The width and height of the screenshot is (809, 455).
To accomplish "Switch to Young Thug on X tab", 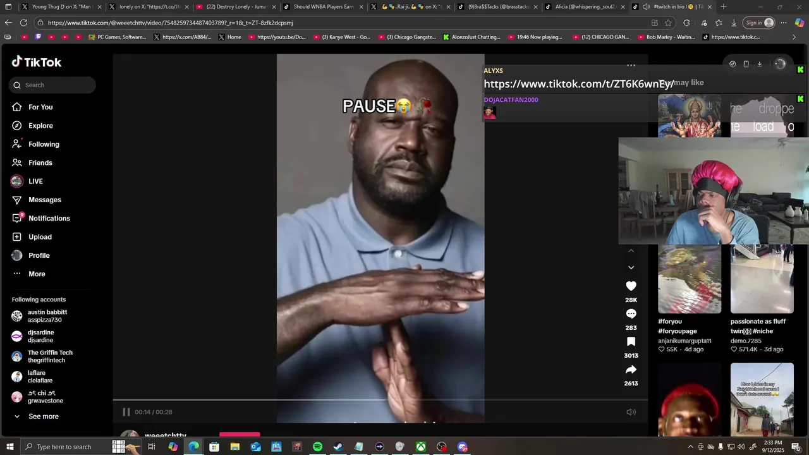I will 61,7.
